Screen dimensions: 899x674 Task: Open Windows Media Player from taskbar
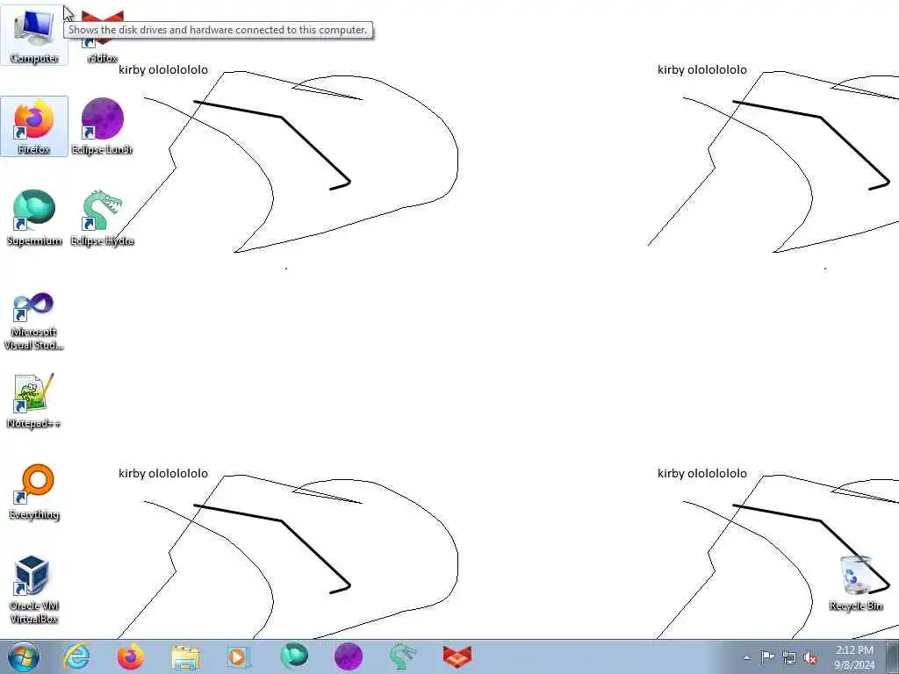coord(238,656)
